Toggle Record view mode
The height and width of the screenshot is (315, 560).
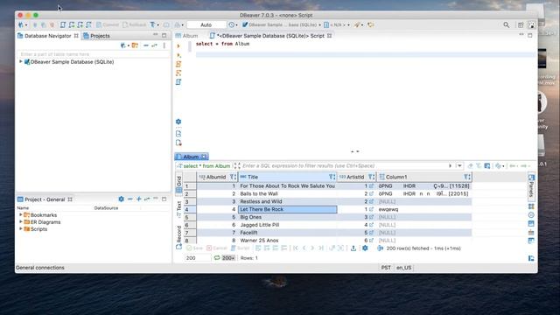(x=178, y=237)
